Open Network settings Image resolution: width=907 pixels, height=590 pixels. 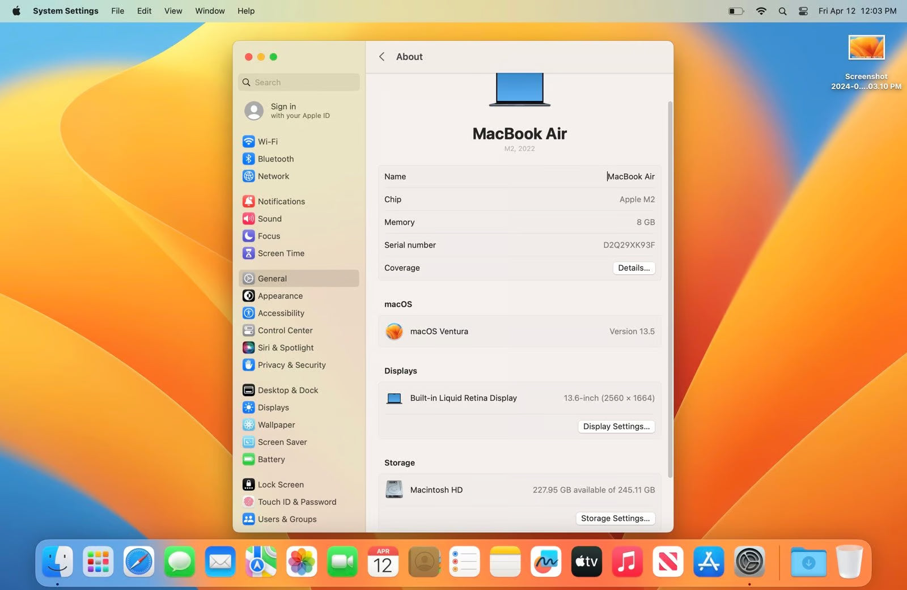(x=273, y=176)
